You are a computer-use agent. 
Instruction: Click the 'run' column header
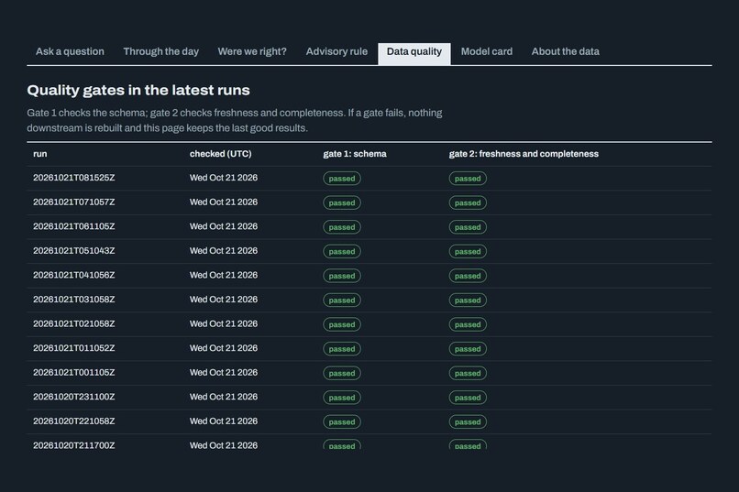click(40, 154)
